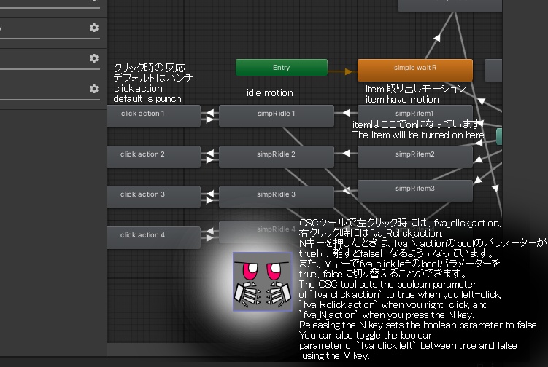Select the transition arrow from click action 3 to simpR idle 3
The width and height of the screenshot is (548, 367).
coord(209,200)
